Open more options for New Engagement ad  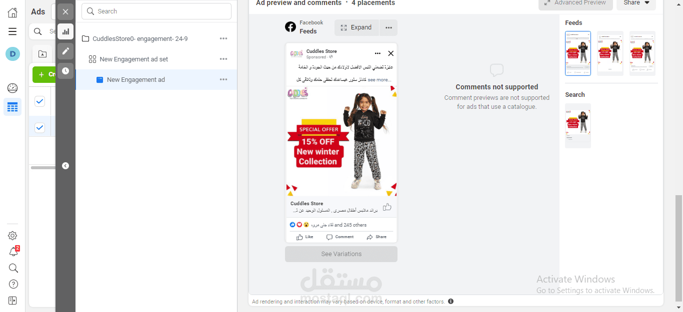click(223, 79)
